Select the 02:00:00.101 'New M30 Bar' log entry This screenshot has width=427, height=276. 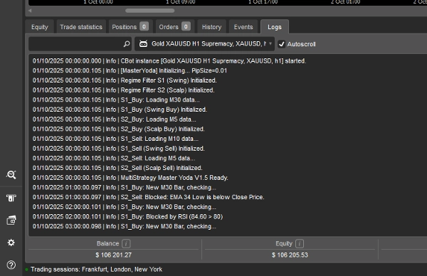125,207
